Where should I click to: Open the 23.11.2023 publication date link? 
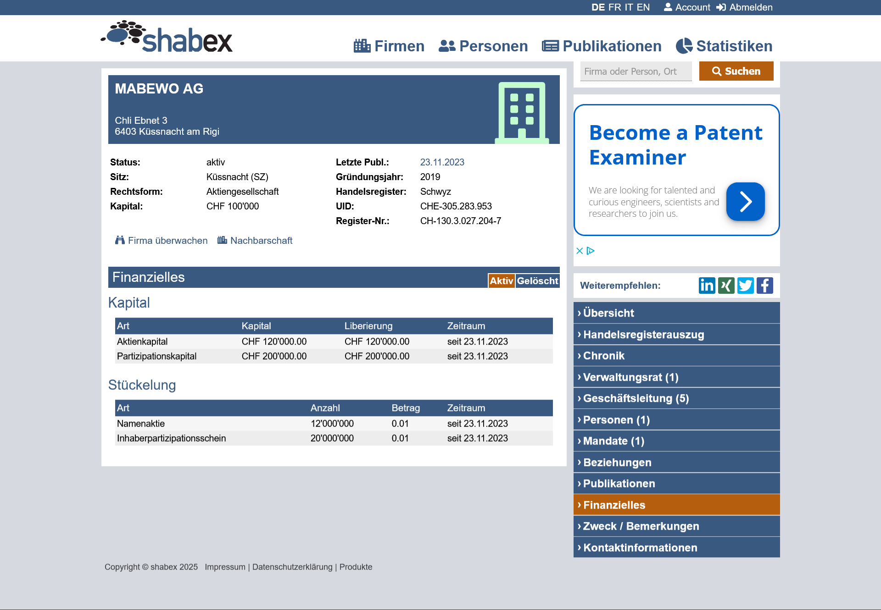click(442, 162)
